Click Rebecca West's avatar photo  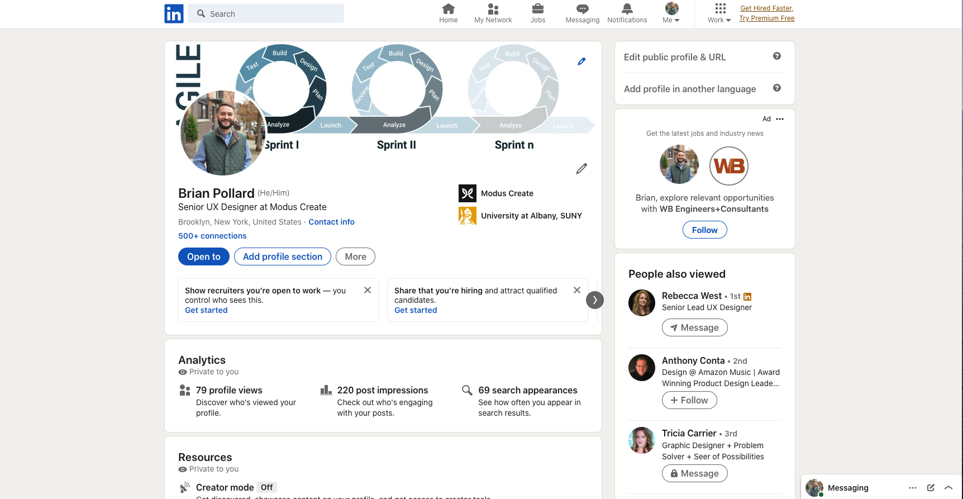[642, 303]
